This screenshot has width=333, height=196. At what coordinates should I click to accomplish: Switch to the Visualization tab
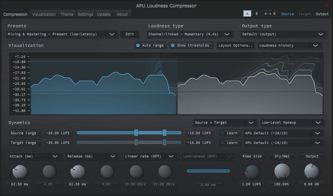click(44, 14)
